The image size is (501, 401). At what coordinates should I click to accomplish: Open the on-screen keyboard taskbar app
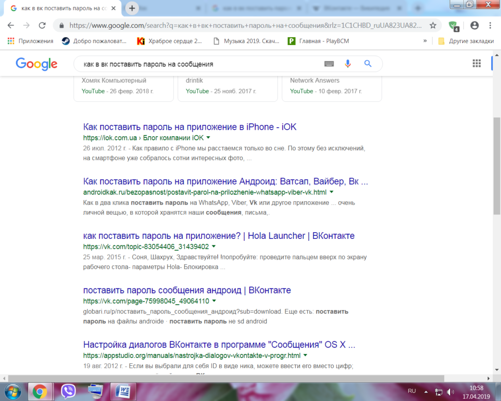pos(95,391)
